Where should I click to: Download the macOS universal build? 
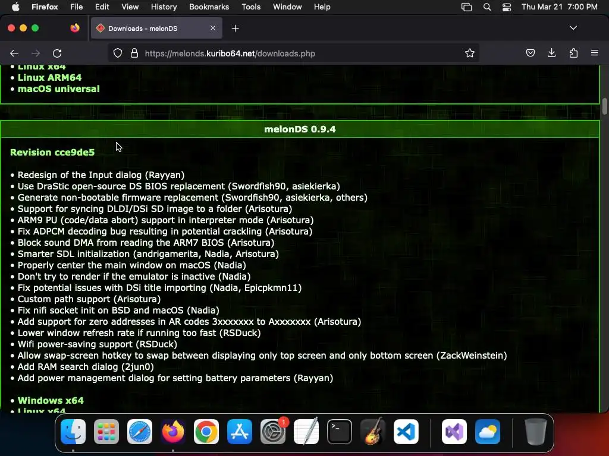(x=59, y=89)
